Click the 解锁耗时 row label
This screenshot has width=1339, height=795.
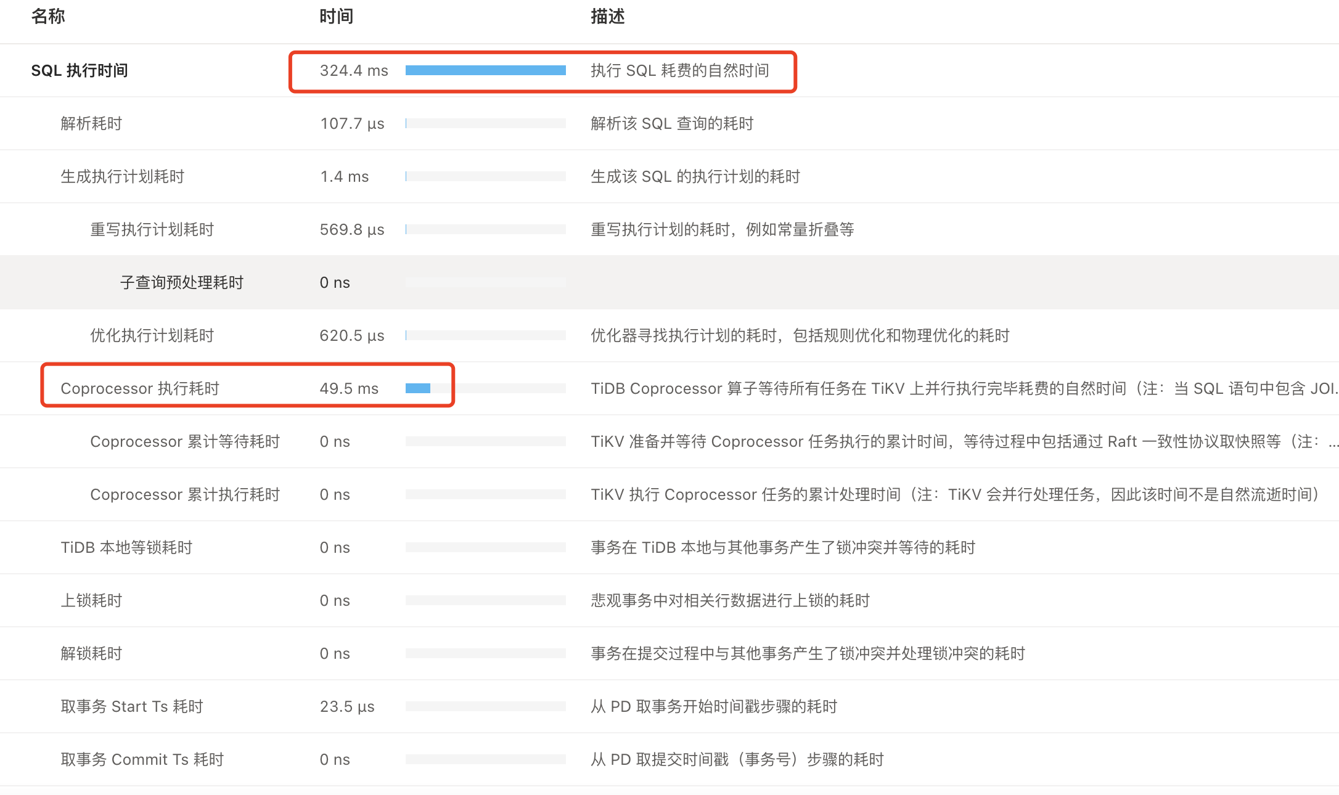[91, 654]
